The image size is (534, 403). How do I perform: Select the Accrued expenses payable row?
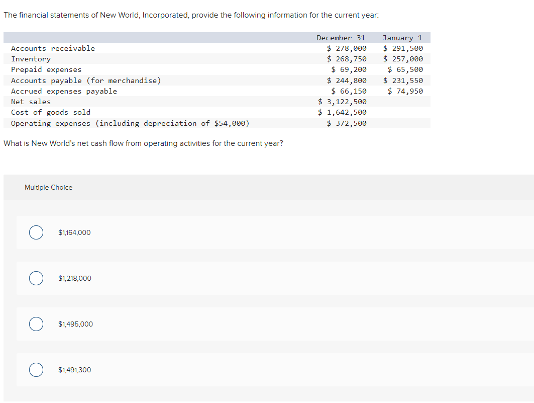tap(64, 91)
